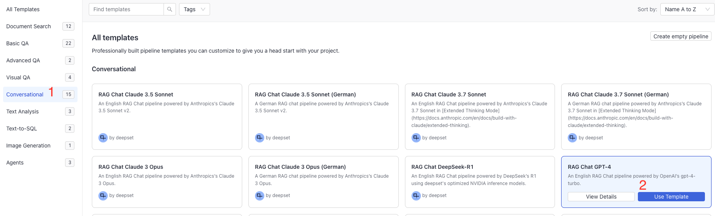Click deepset logo on Claude 3 Opus (German) card
This screenshot has width=715, height=216.
tap(260, 195)
